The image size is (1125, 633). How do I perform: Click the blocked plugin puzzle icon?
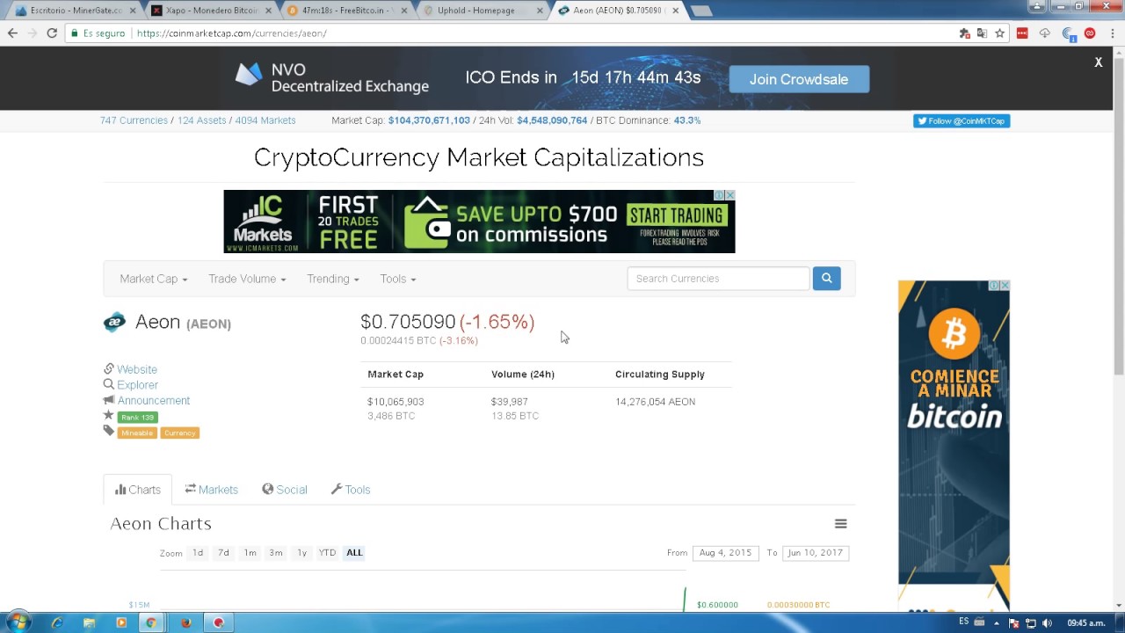click(x=964, y=33)
